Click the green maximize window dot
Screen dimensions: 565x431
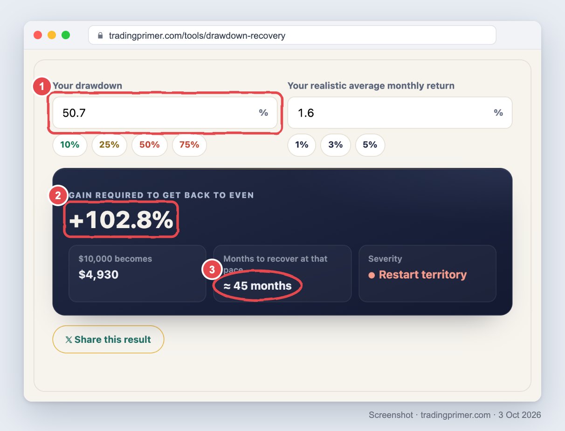(66, 35)
